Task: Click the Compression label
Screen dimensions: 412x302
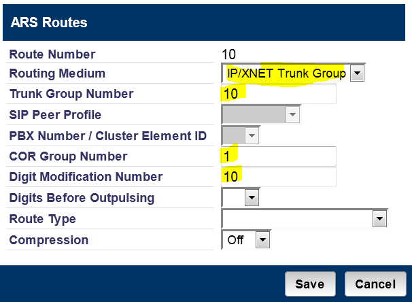Action: [x=49, y=240]
